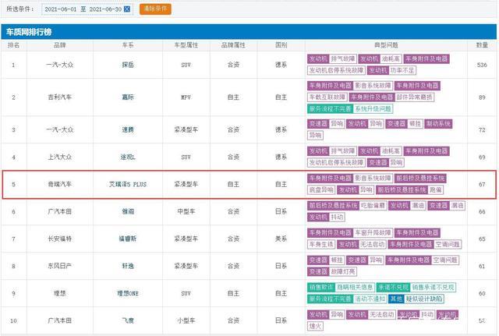This screenshot has width=499, height=336.
Task: Click the 吃胎偏磨 tag in 雅阁 row
Action: [373, 206]
